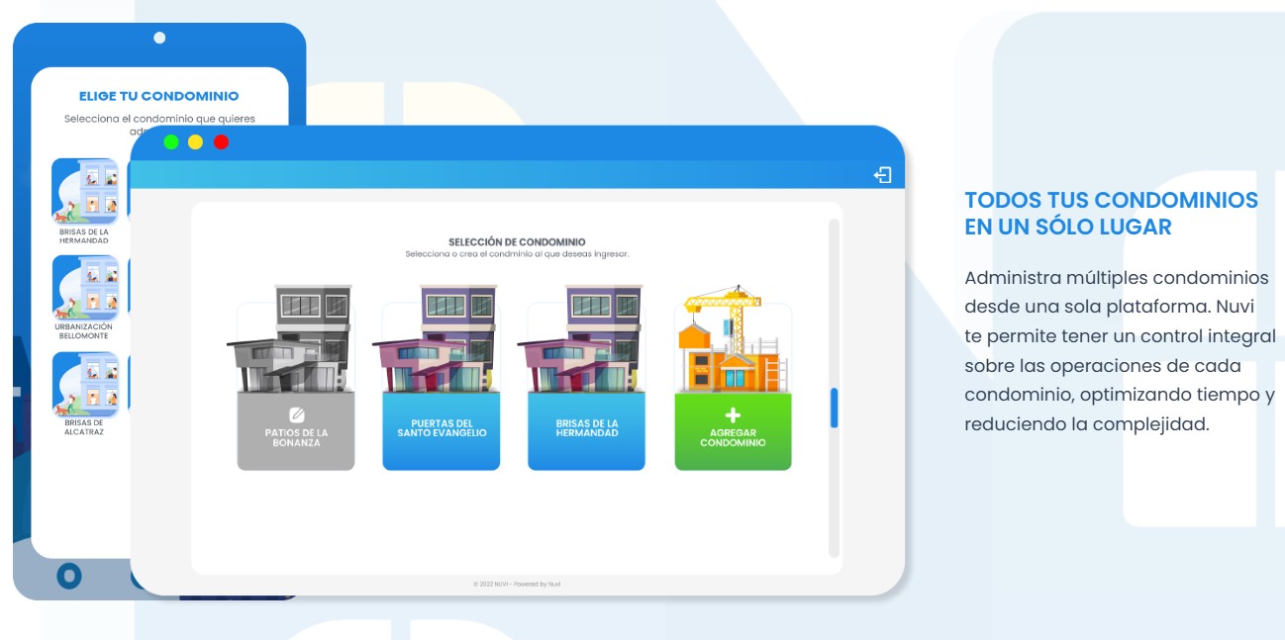Viewport: 1285px width, 640px height.
Task: Select the Brisas de la Hermandad condominium card
Action: pyautogui.click(x=587, y=430)
